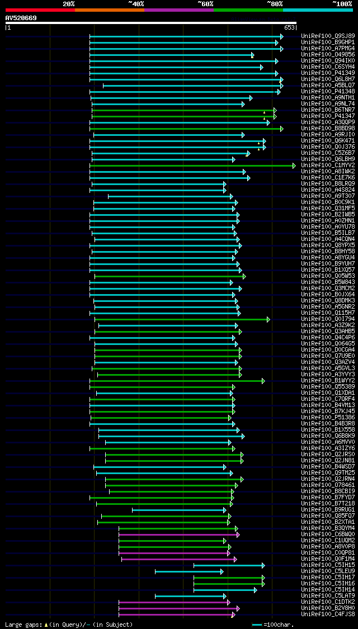Select the UniRef100_A3QQP9 label
358x629 pixels.
[x=328, y=122]
